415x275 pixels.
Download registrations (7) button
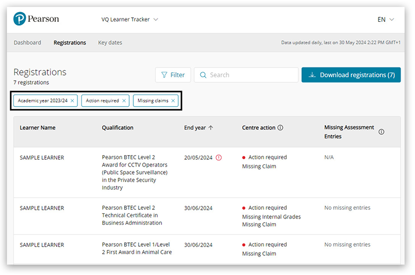(351, 75)
